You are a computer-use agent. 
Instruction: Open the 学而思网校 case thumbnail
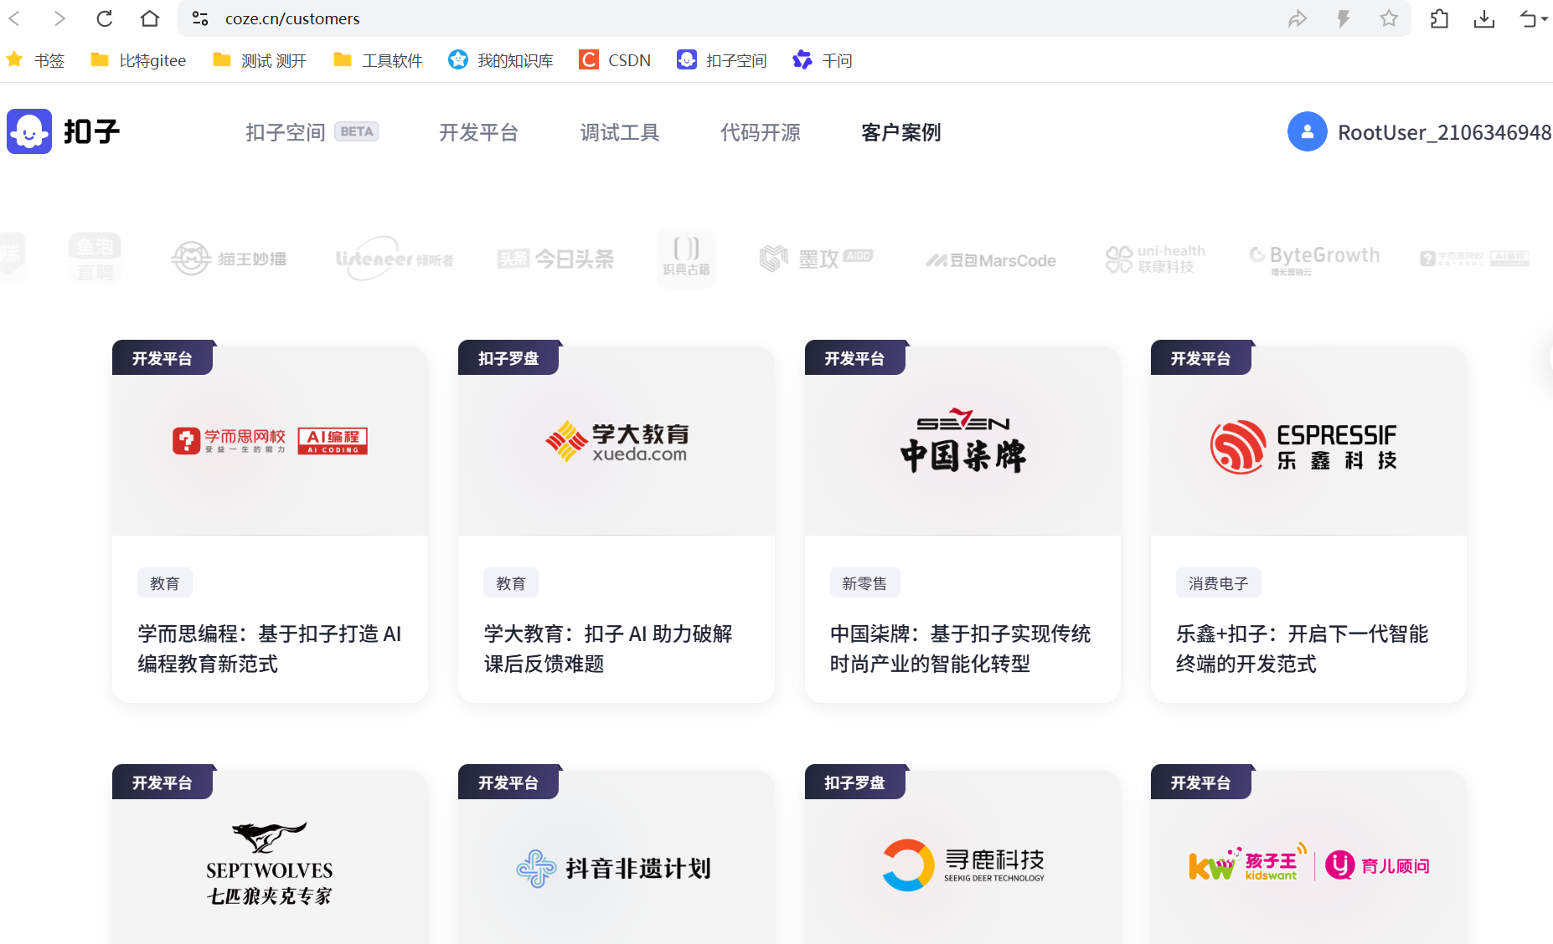(x=270, y=441)
